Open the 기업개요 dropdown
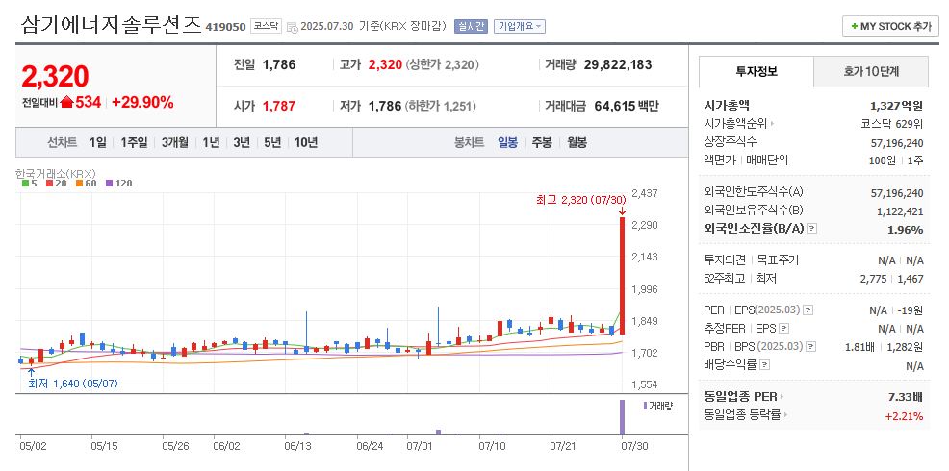Image resolution: width=949 pixels, height=471 pixels. coord(520,26)
